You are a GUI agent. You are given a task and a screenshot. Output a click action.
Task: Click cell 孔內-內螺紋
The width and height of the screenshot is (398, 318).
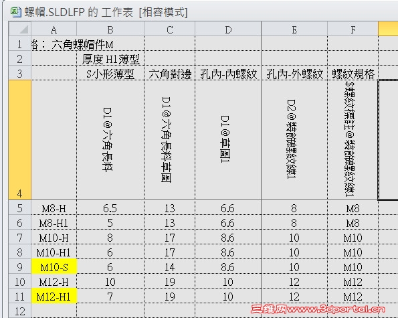point(228,74)
